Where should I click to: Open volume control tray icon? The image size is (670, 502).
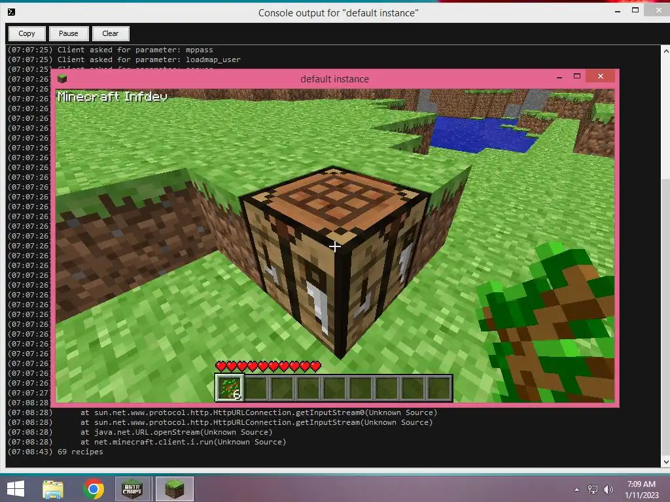coord(608,489)
